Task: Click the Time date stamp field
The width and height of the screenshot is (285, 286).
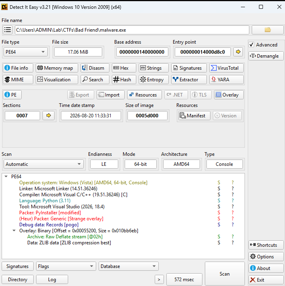Action: [x=91, y=116]
